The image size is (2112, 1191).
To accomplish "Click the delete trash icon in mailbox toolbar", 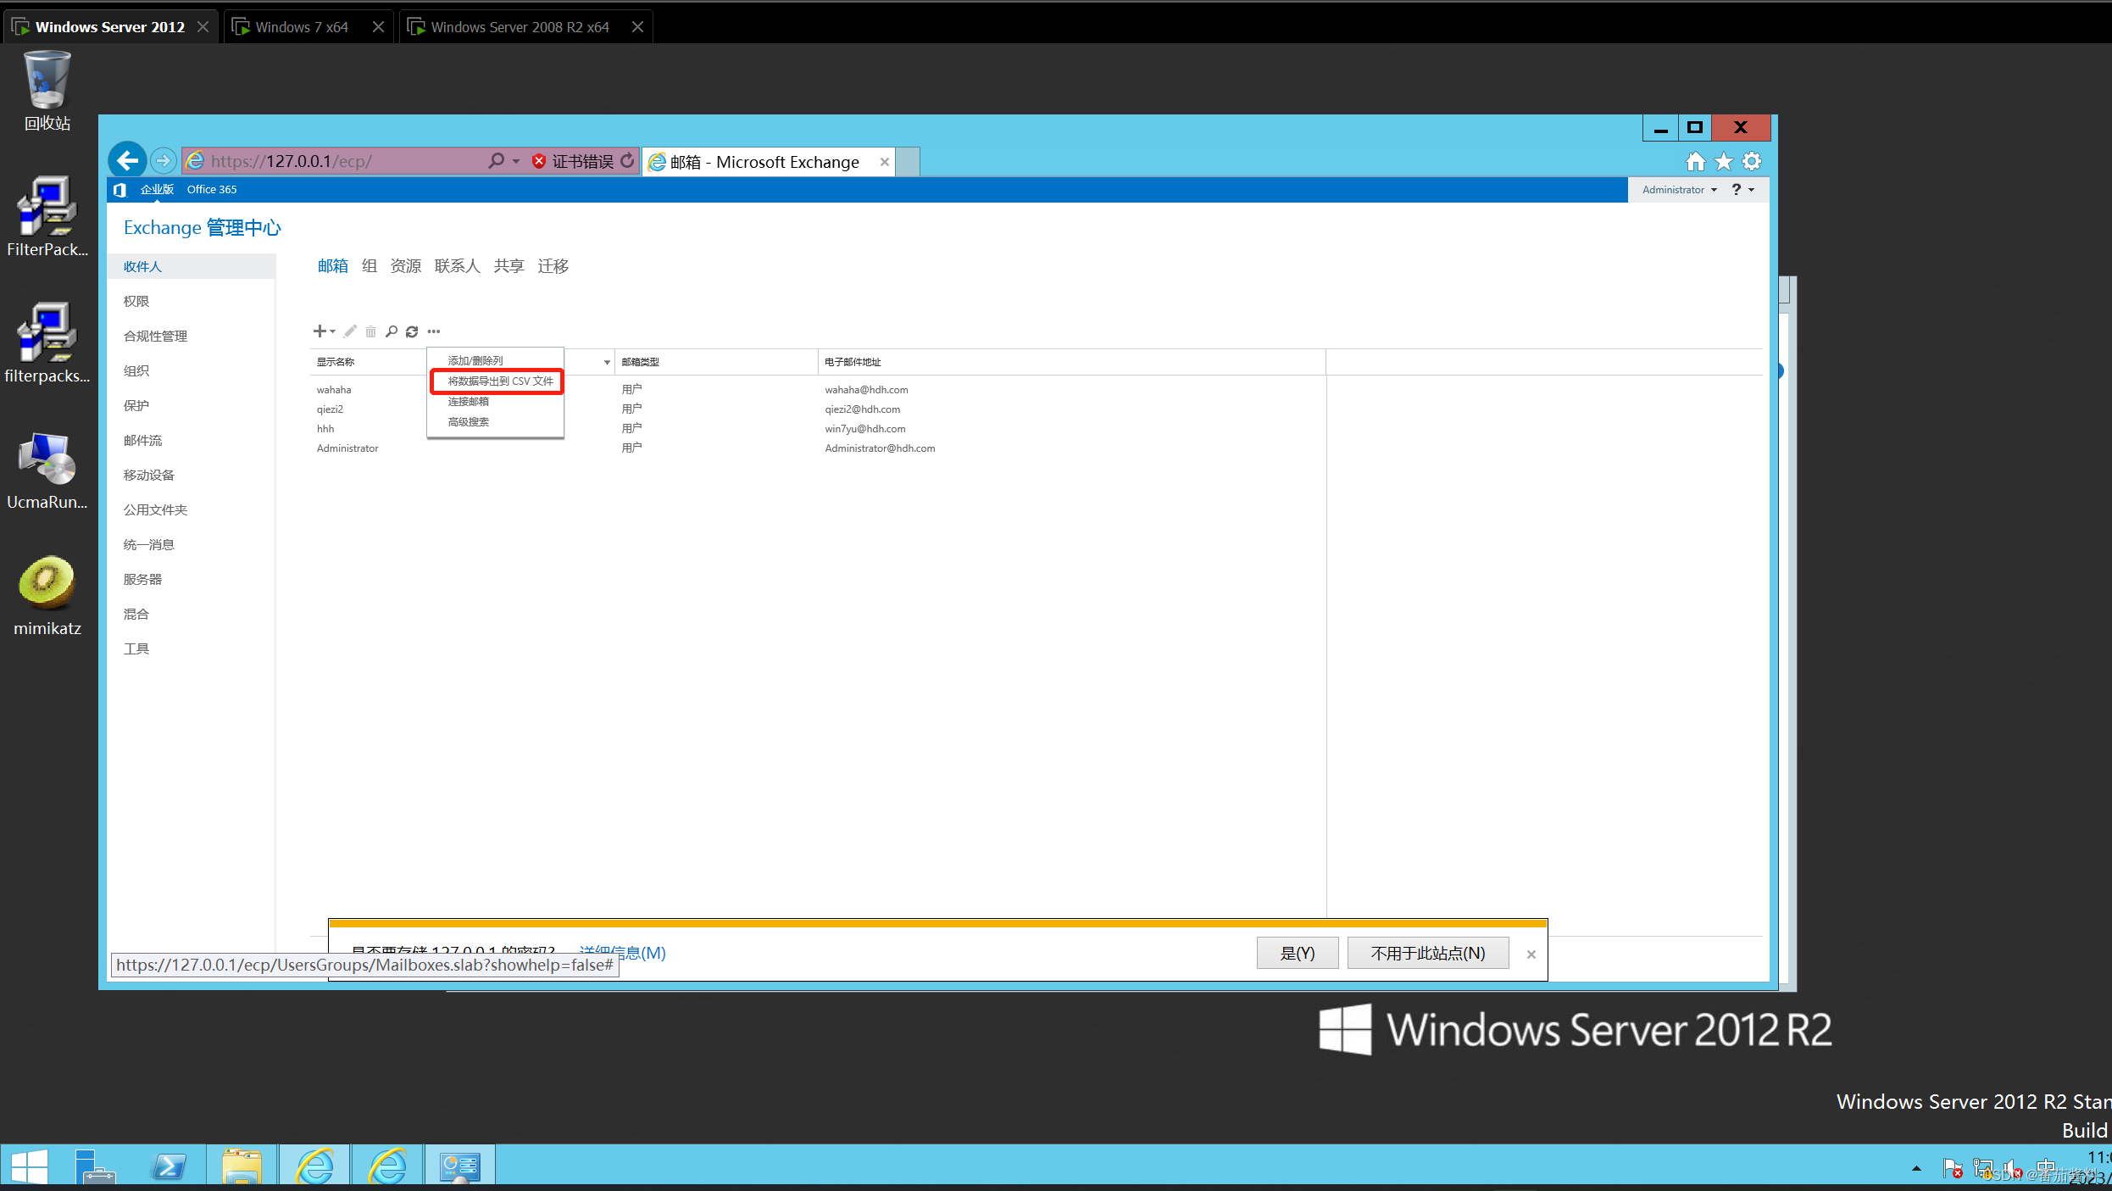I will pyautogui.click(x=370, y=331).
